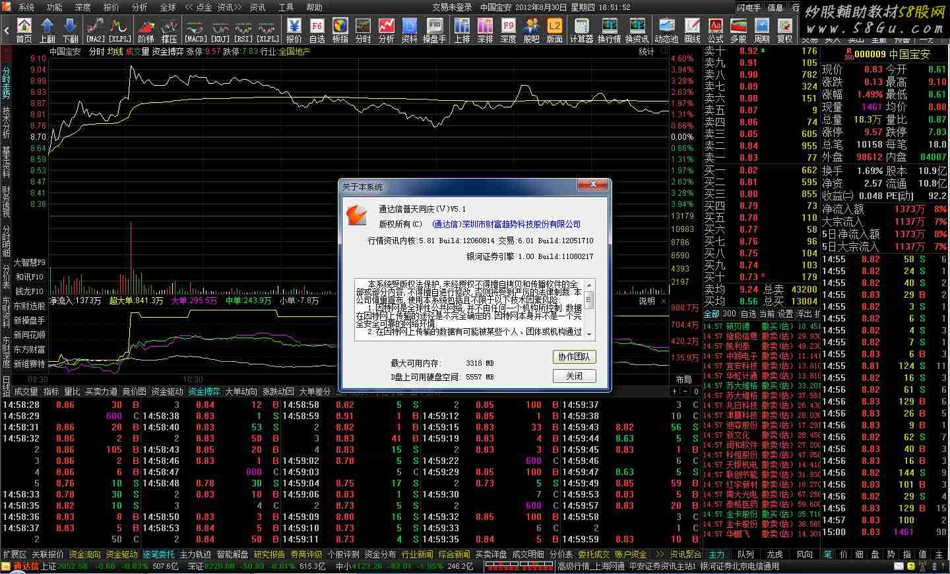Switch to the 大单动向 indicator tab
This screenshot has width=950, height=574.
tap(241, 391)
